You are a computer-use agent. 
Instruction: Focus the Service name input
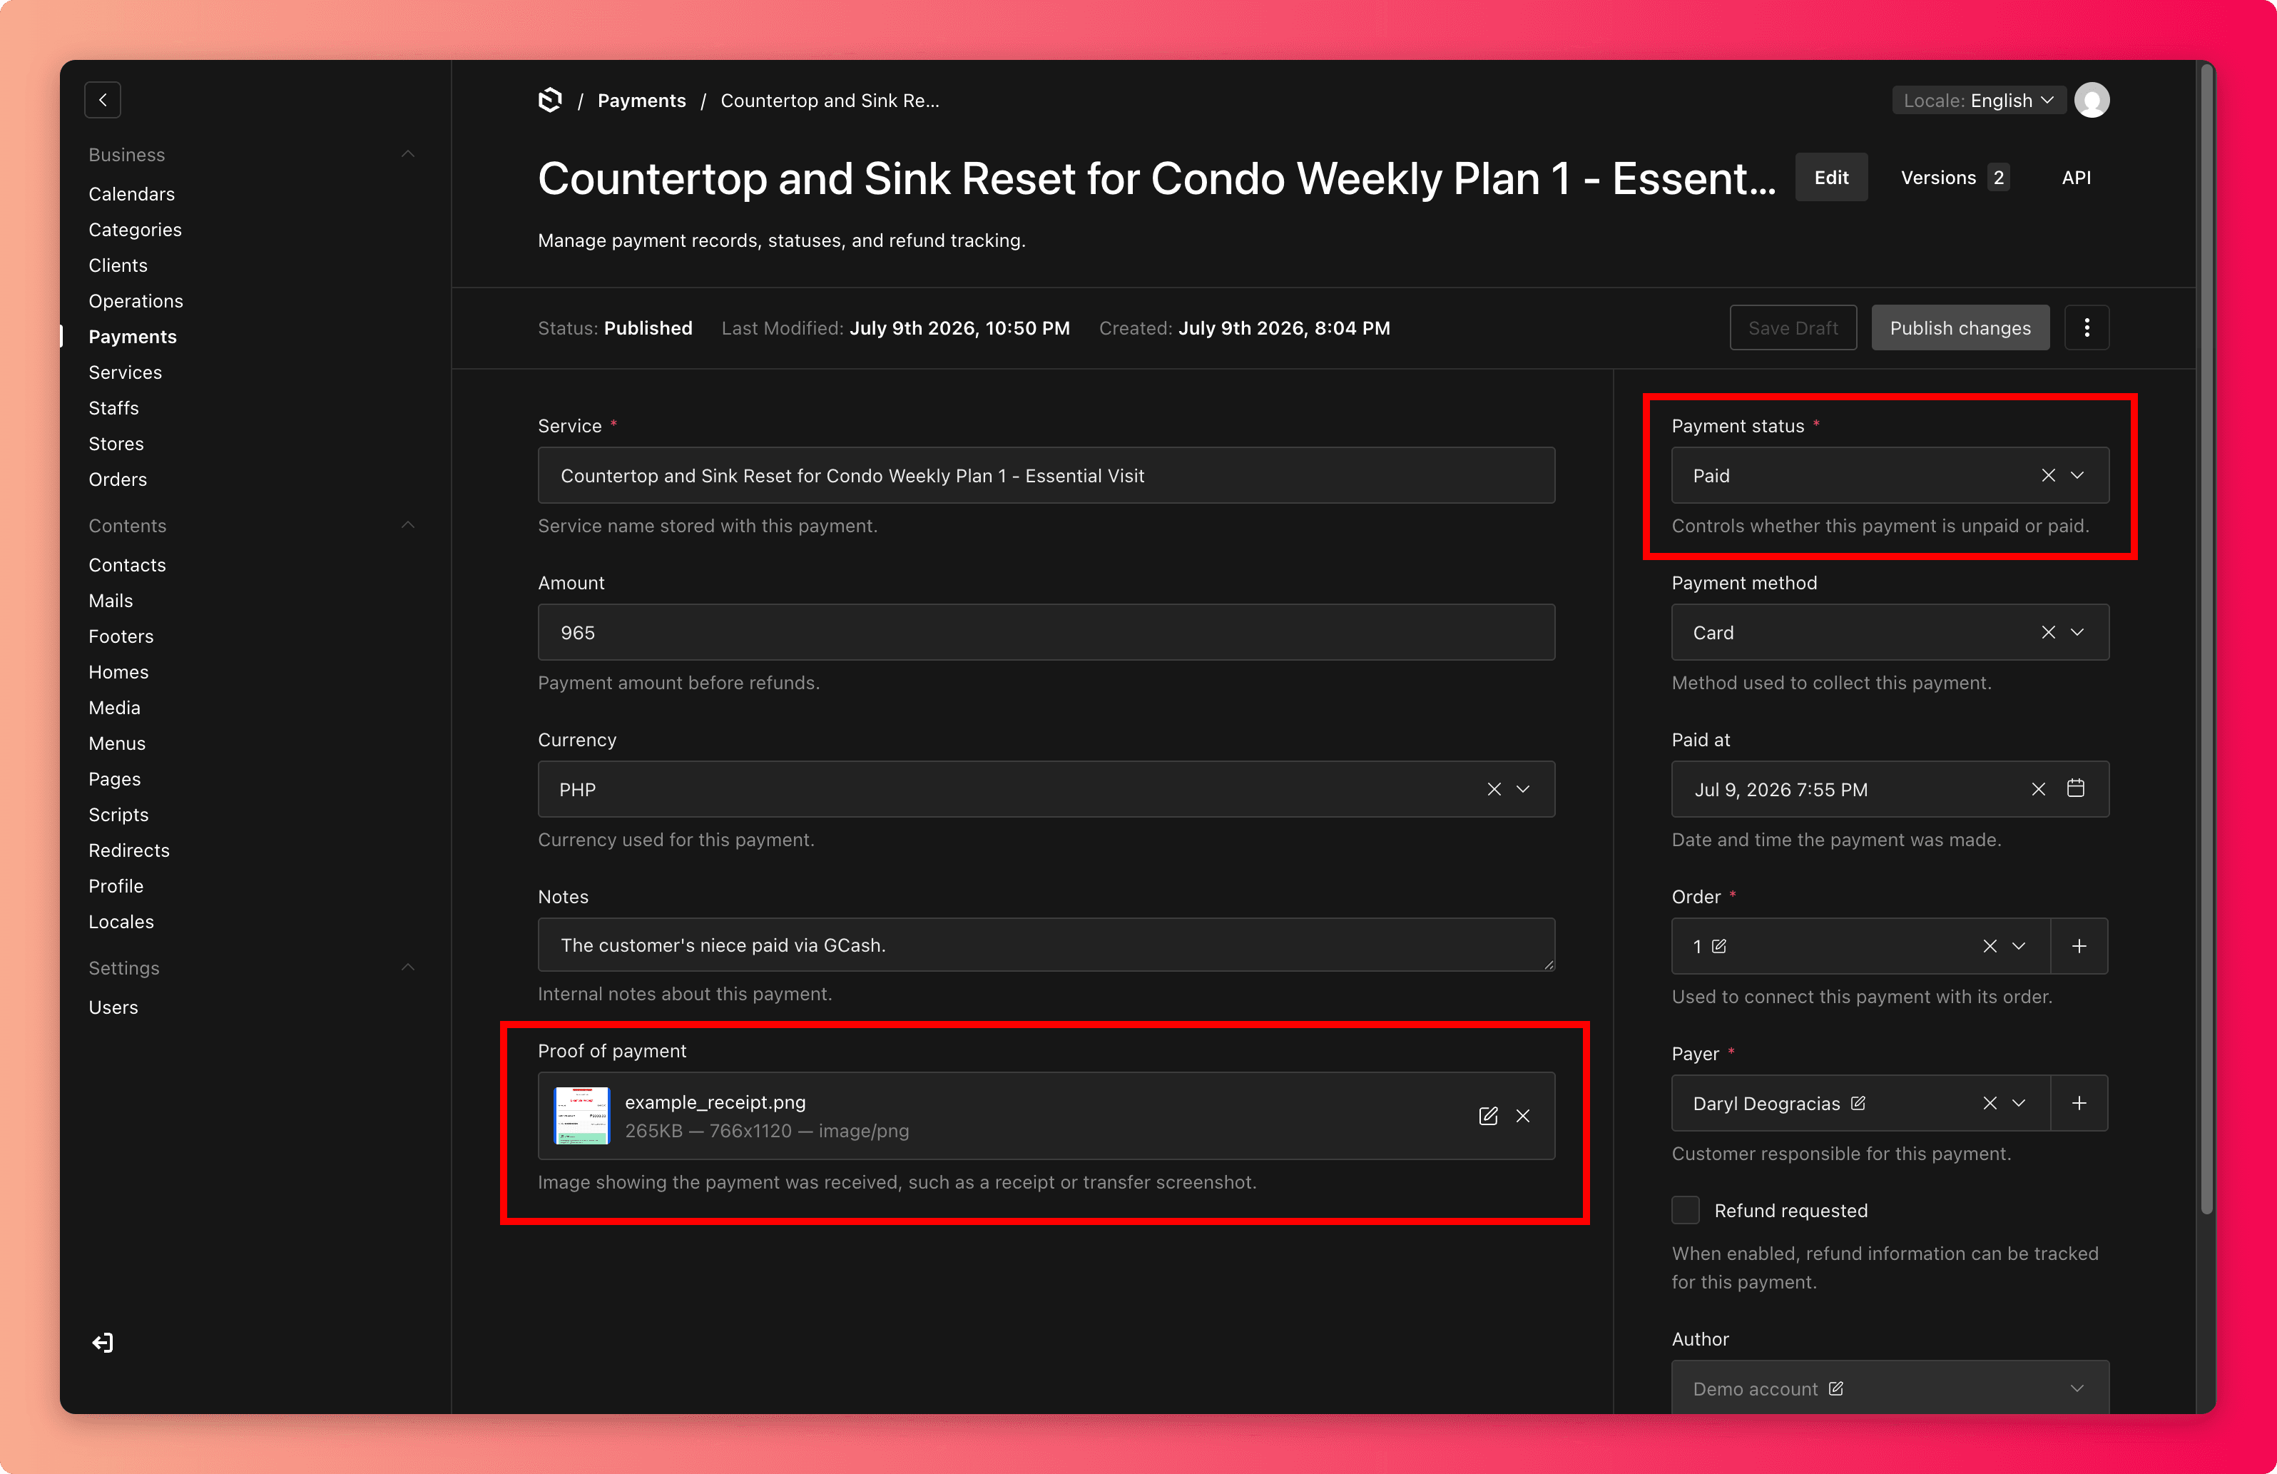tap(1046, 474)
